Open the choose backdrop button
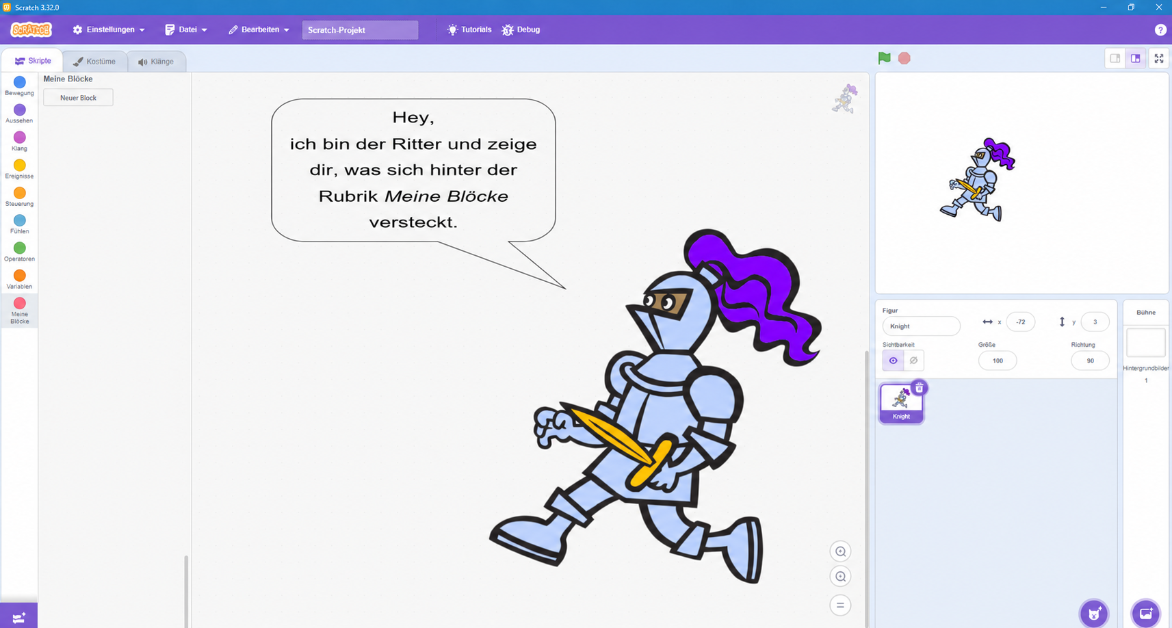Screen dimensions: 1172x628 click(1145, 614)
